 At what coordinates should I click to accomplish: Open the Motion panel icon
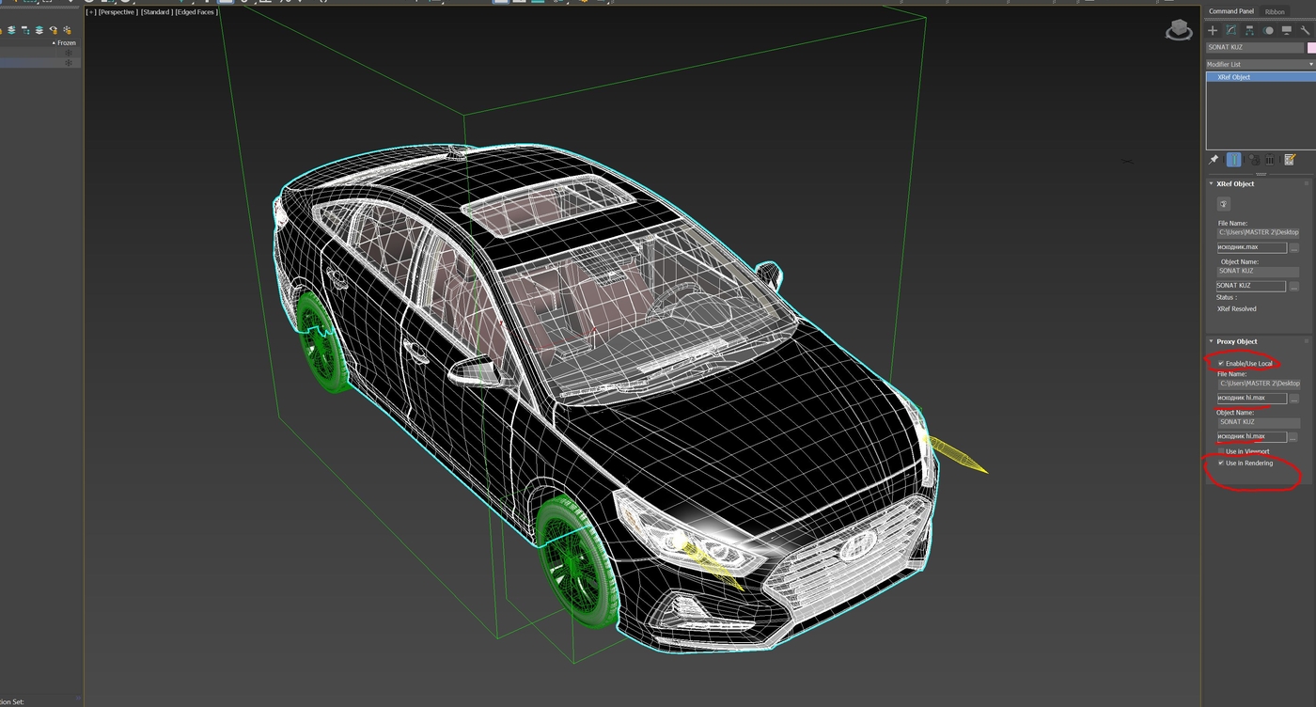coord(1268,30)
